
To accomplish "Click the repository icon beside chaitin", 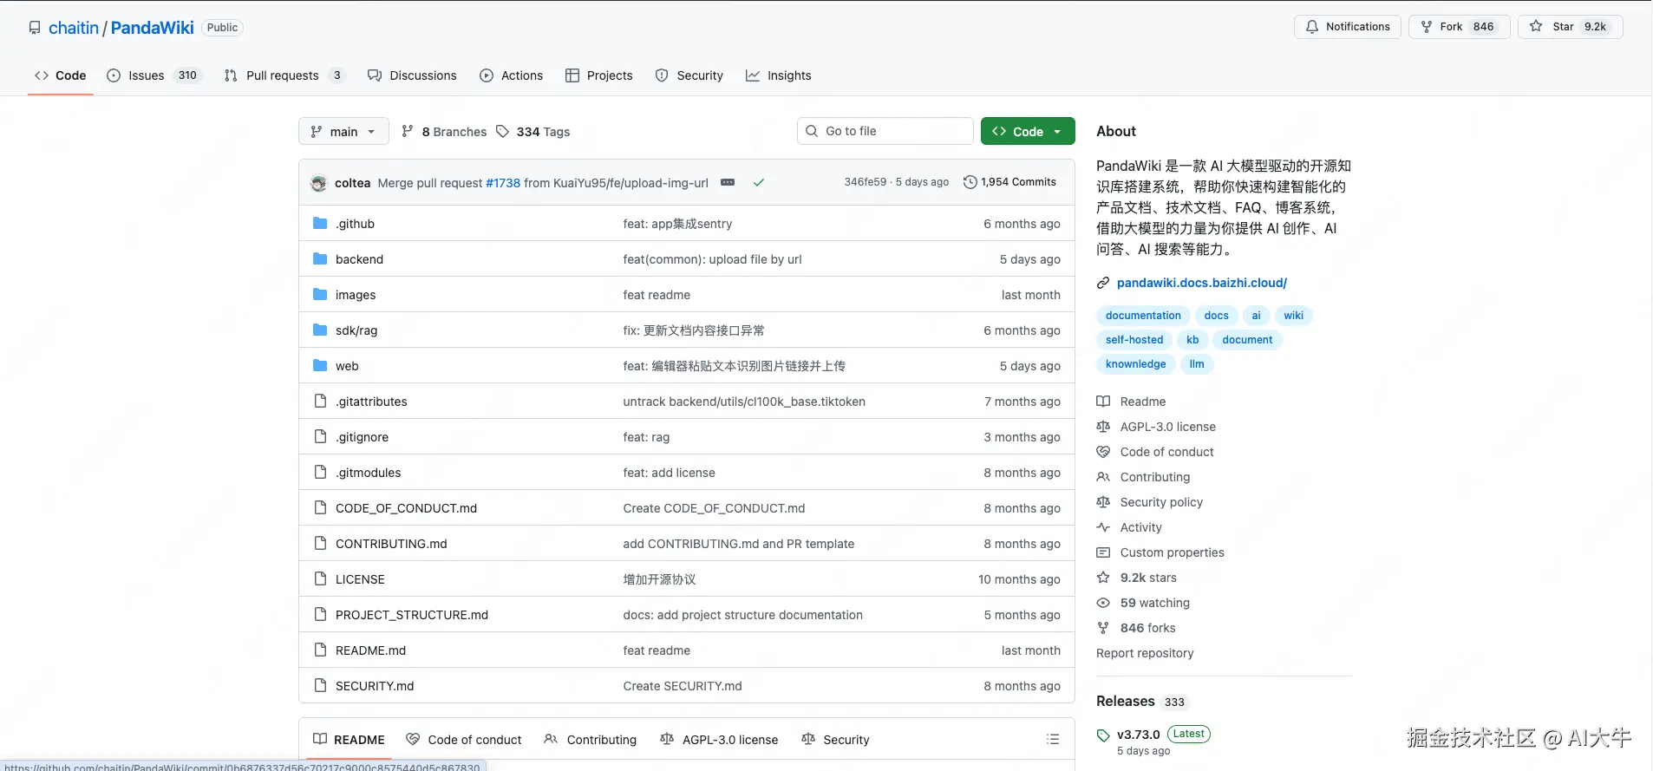I will [35, 28].
